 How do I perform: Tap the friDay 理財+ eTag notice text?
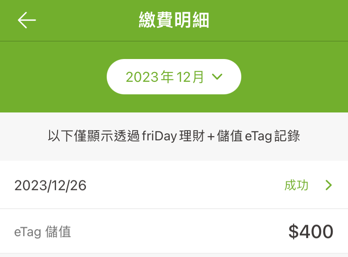click(174, 136)
